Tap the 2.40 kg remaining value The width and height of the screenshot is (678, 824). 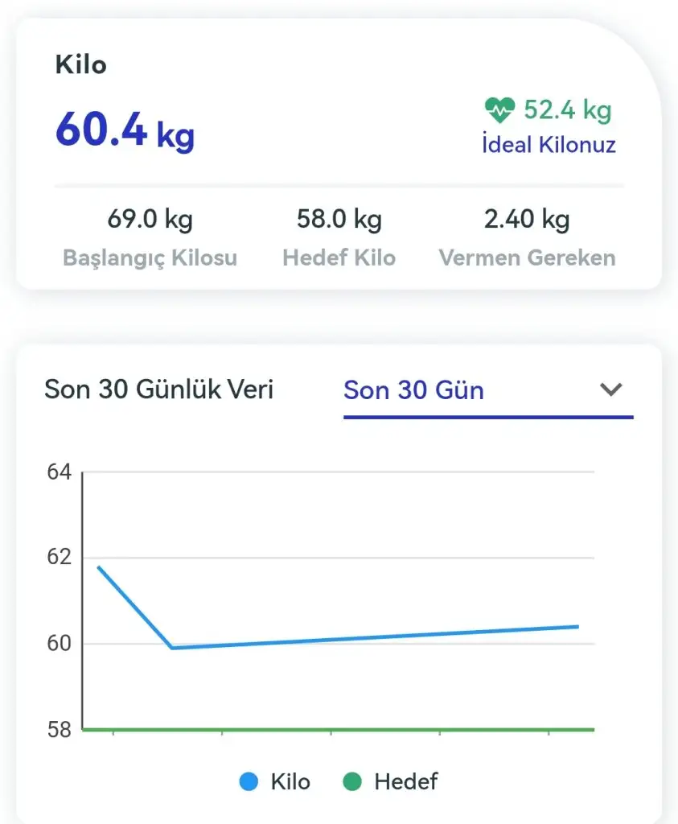[x=527, y=219]
